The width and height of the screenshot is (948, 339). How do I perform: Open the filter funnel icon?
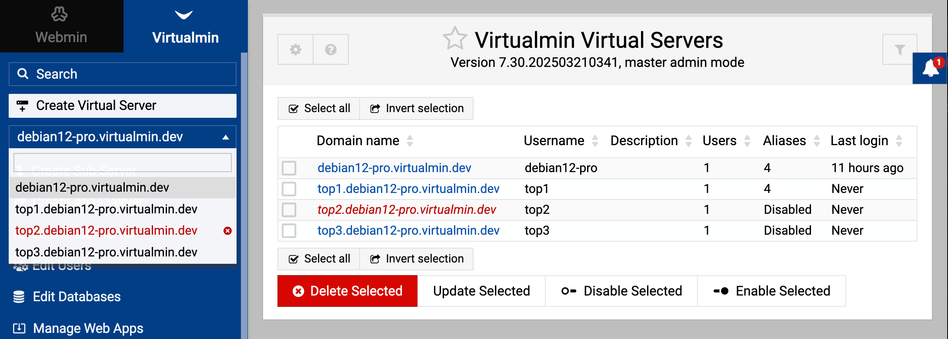click(900, 50)
